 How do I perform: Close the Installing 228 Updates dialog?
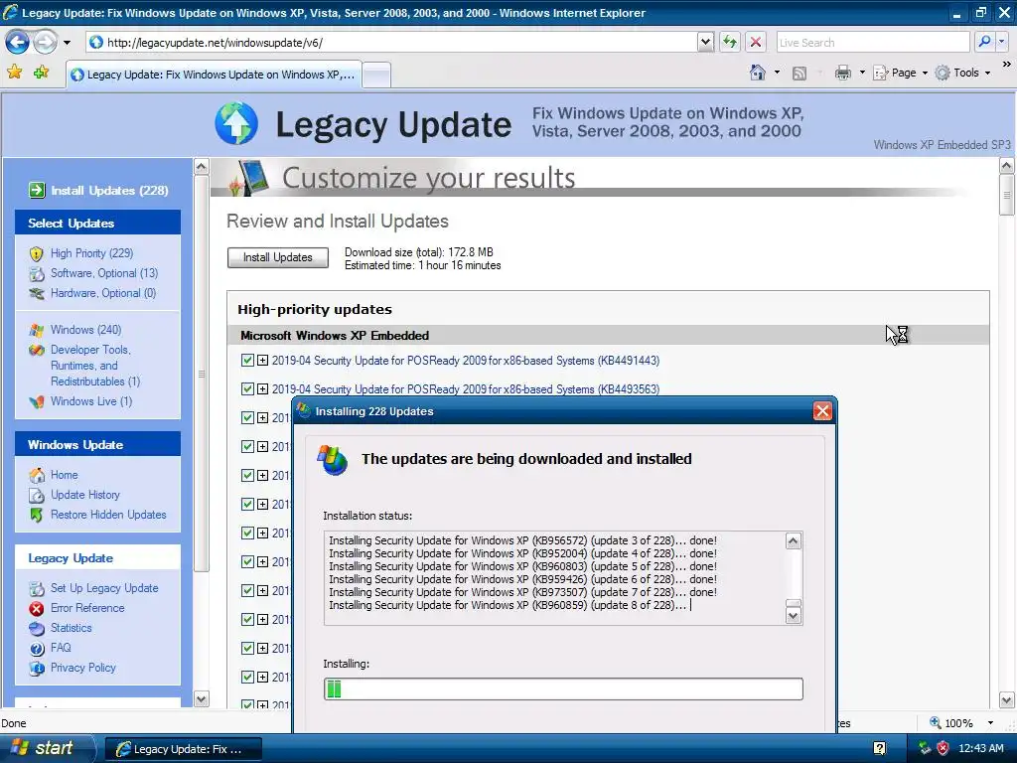pos(822,410)
